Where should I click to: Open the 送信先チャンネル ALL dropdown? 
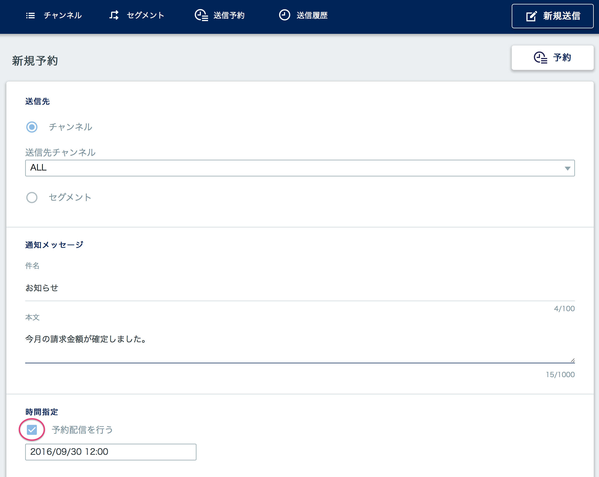tap(300, 168)
